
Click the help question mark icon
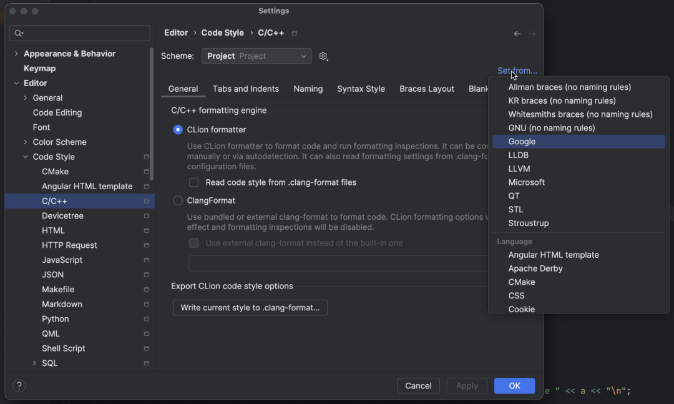pos(19,386)
